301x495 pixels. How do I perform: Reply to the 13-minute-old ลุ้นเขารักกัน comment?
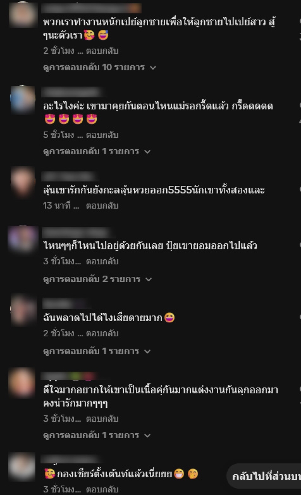[102, 206]
